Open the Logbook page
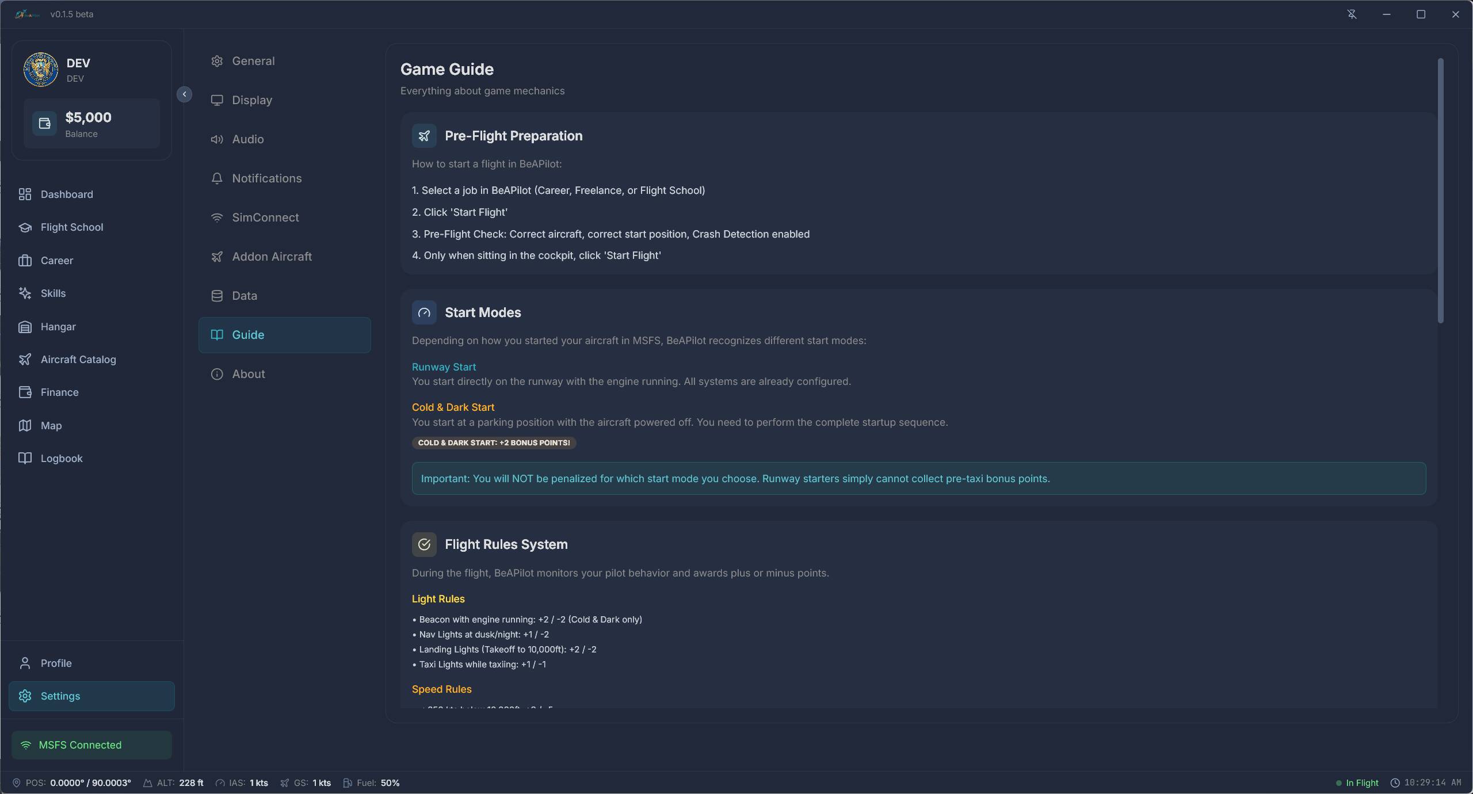The image size is (1473, 794). click(x=61, y=459)
